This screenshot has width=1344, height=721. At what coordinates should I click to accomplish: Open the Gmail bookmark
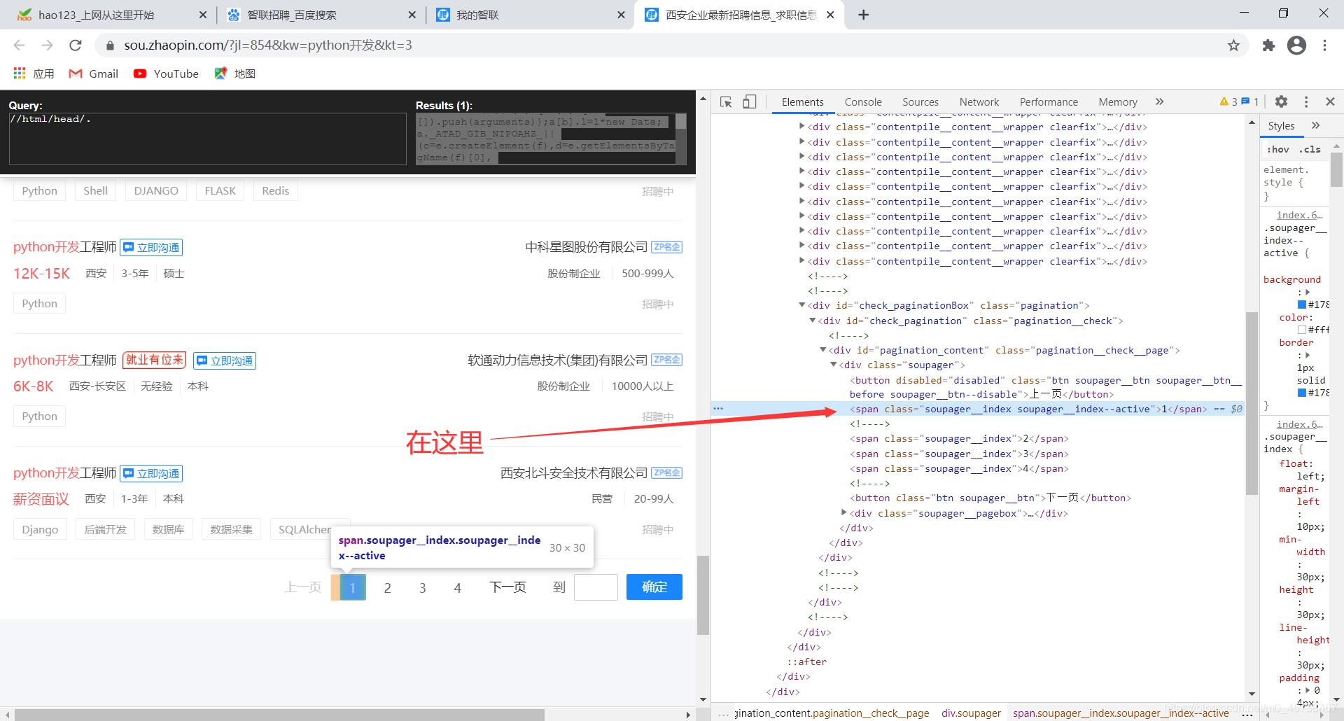click(93, 73)
